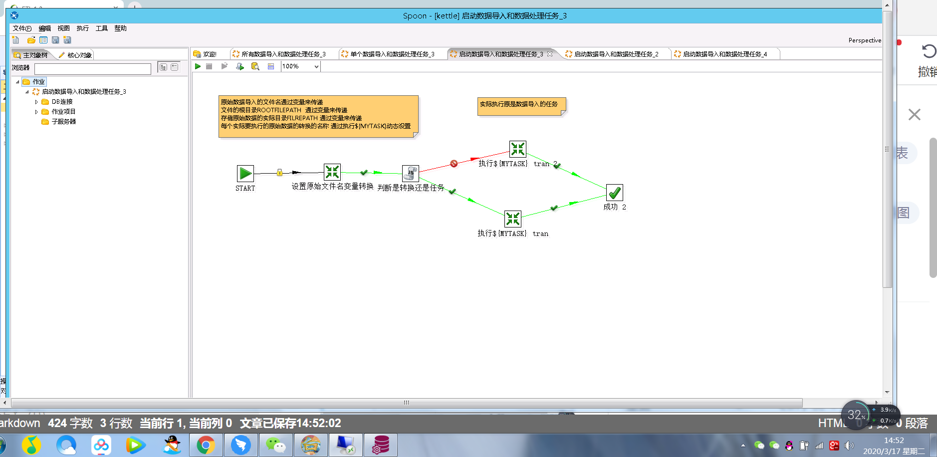This screenshot has height=457, width=937.
Task: Collapse the 作业 tree node
Action: click(x=17, y=82)
